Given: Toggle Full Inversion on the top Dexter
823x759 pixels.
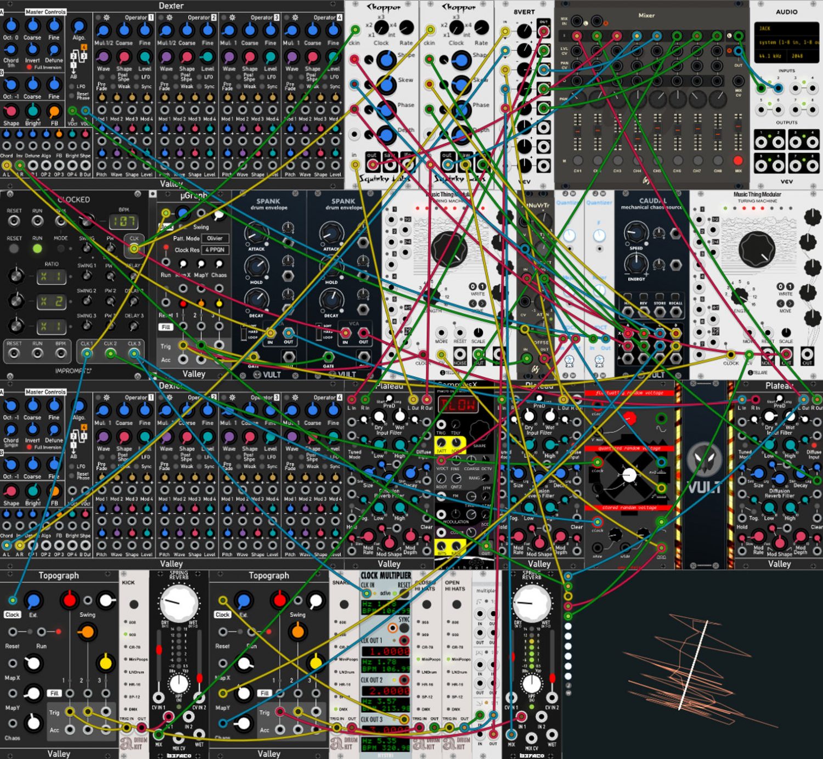Looking at the screenshot, I should (29, 67).
